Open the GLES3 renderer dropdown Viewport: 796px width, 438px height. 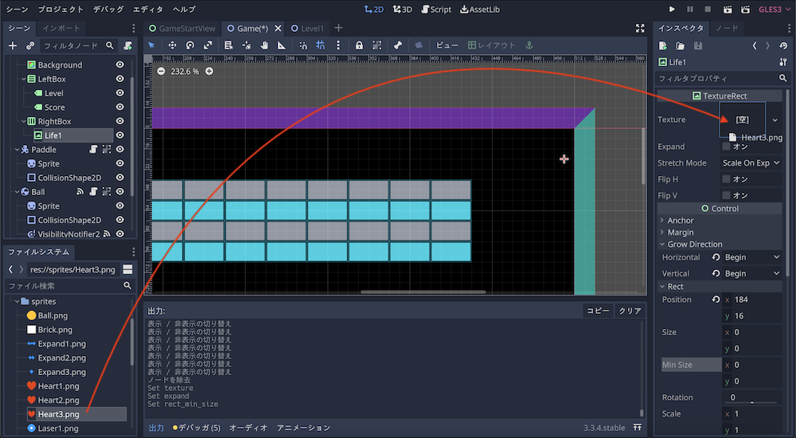tap(775, 9)
